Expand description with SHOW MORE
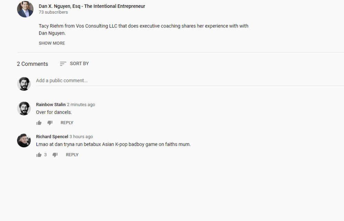 [x=52, y=43]
